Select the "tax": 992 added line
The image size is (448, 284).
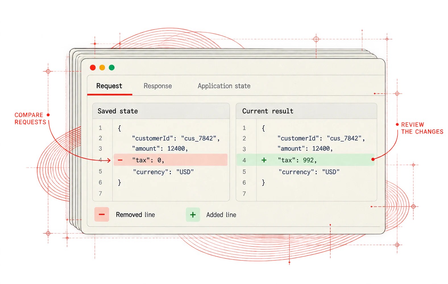305,160
